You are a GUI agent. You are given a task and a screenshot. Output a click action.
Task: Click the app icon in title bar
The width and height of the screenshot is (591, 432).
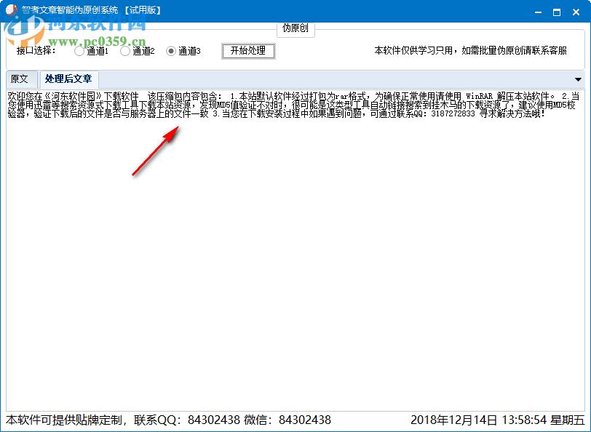(x=12, y=9)
